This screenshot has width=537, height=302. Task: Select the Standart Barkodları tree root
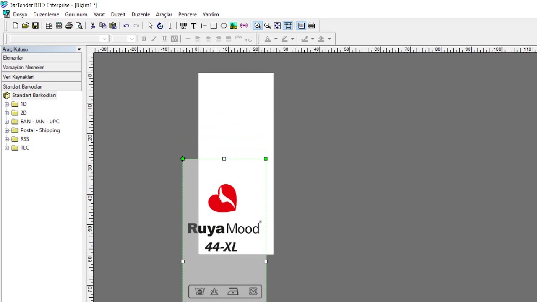tap(34, 95)
